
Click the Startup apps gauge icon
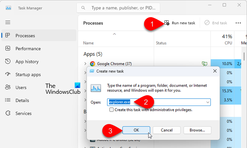pos(8,74)
